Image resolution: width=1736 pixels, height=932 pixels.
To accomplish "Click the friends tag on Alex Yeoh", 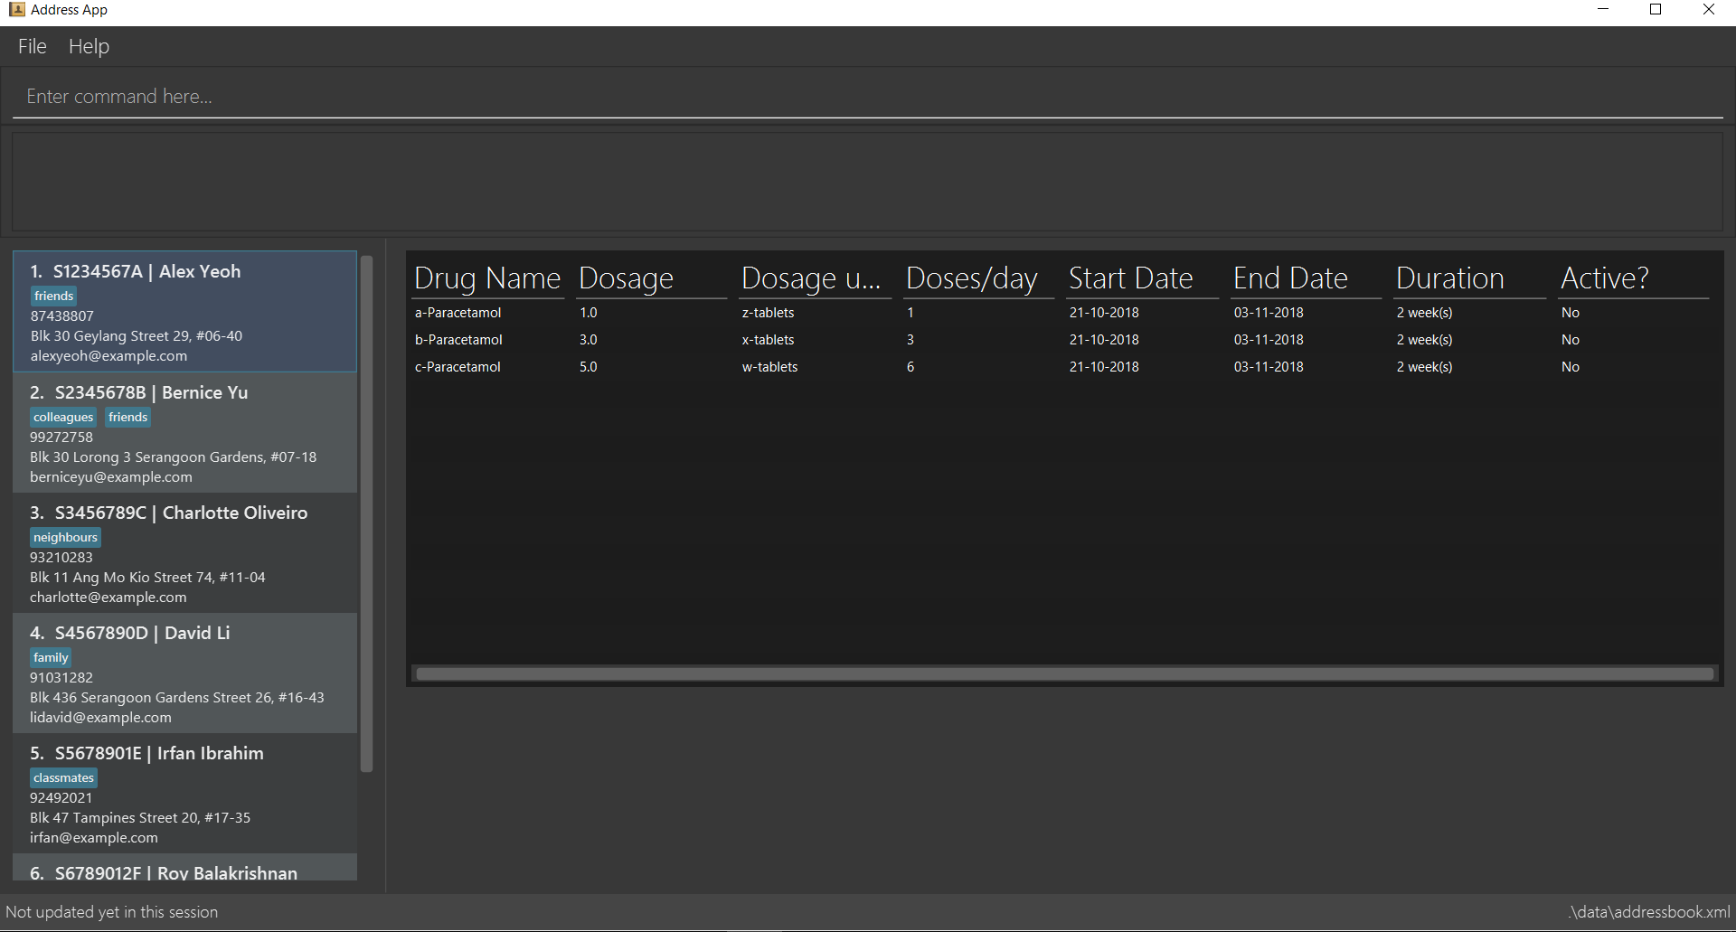I will [53, 296].
